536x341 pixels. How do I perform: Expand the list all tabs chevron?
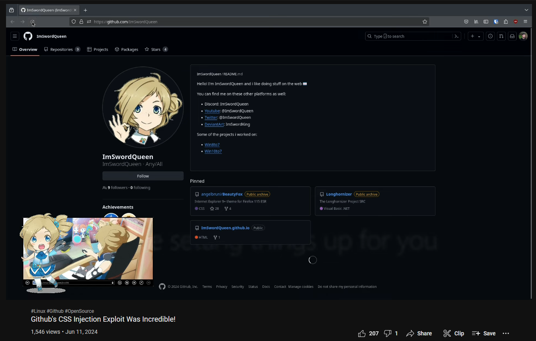point(526,10)
